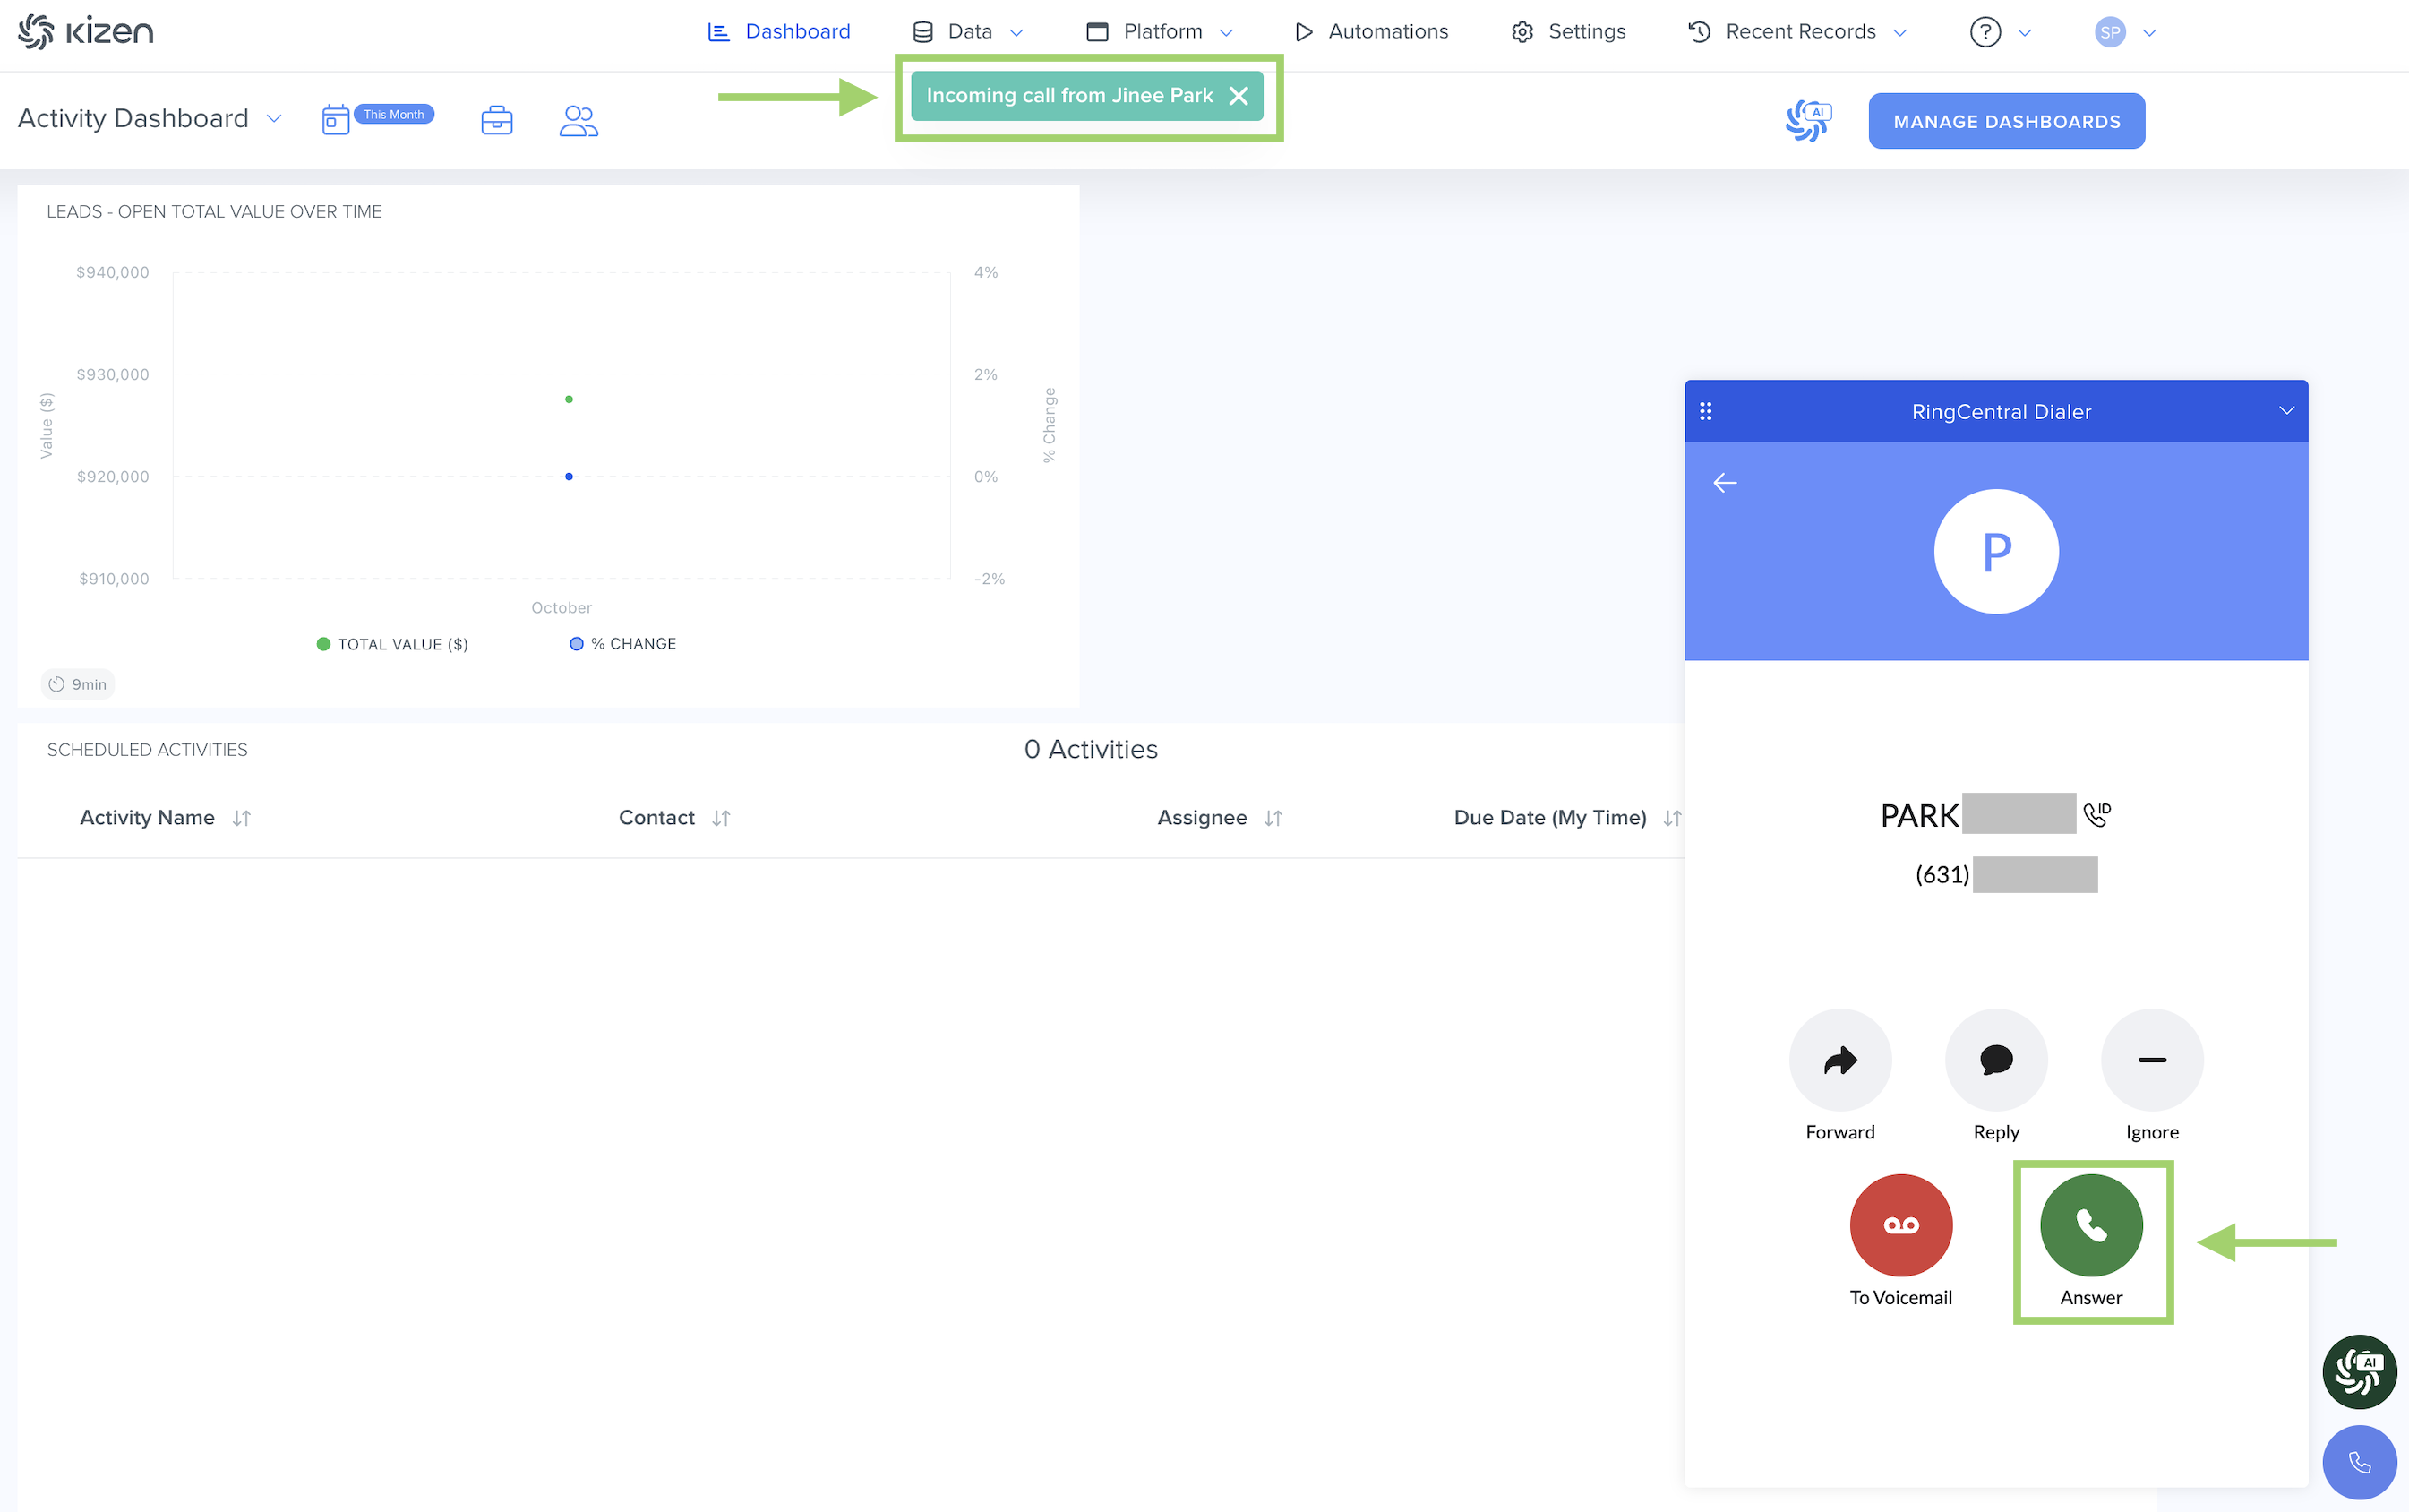
Task: Forward the incoming call
Action: pos(1839,1060)
